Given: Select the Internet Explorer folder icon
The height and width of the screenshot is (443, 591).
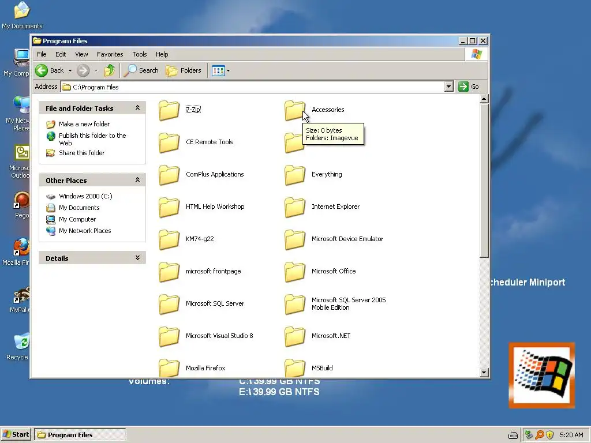Looking at the screenshot, I should pyautogui.click(x=295, y=207).
